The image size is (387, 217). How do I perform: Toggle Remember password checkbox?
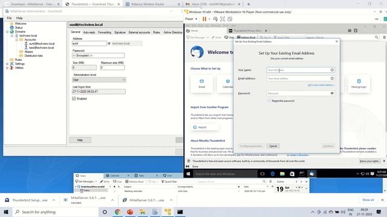pyautogui.click(x=268, y=101)
